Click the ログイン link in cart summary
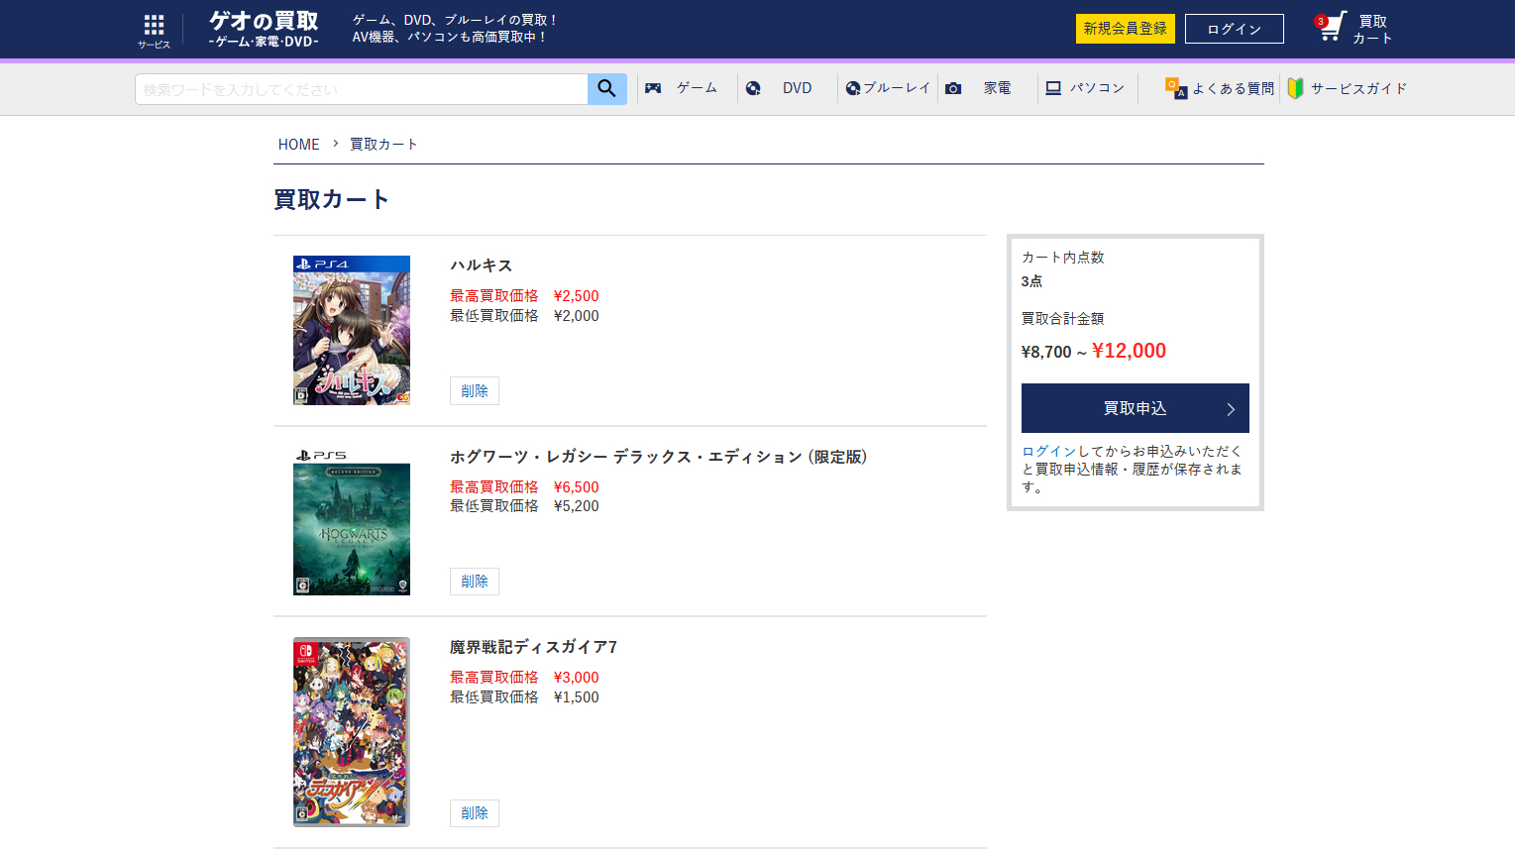1515x852 pixels. click(1049, 451)
